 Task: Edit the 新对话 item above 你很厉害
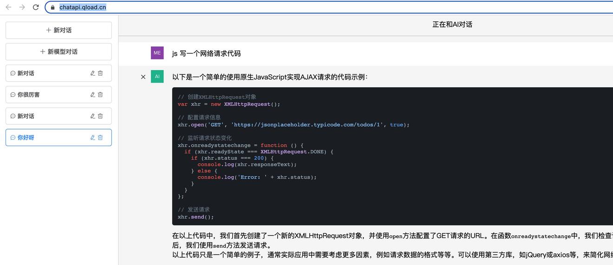92,73
